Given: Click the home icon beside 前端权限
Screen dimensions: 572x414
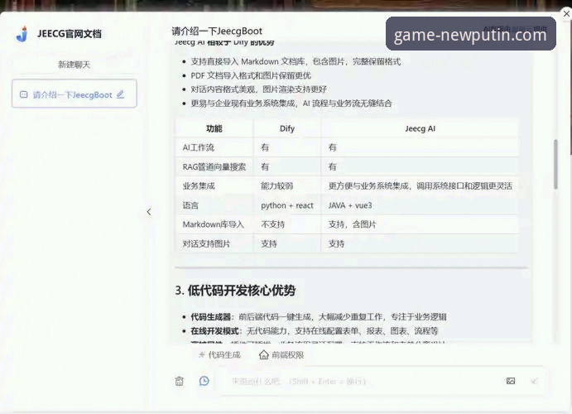Looking at the screenshot, I should point(263,354).
